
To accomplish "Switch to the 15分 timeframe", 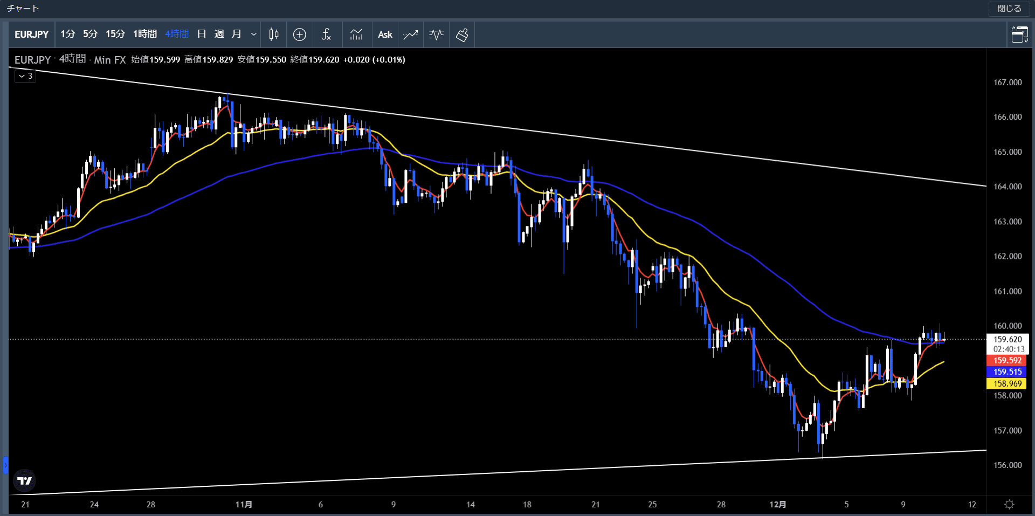I will [115, 34].
